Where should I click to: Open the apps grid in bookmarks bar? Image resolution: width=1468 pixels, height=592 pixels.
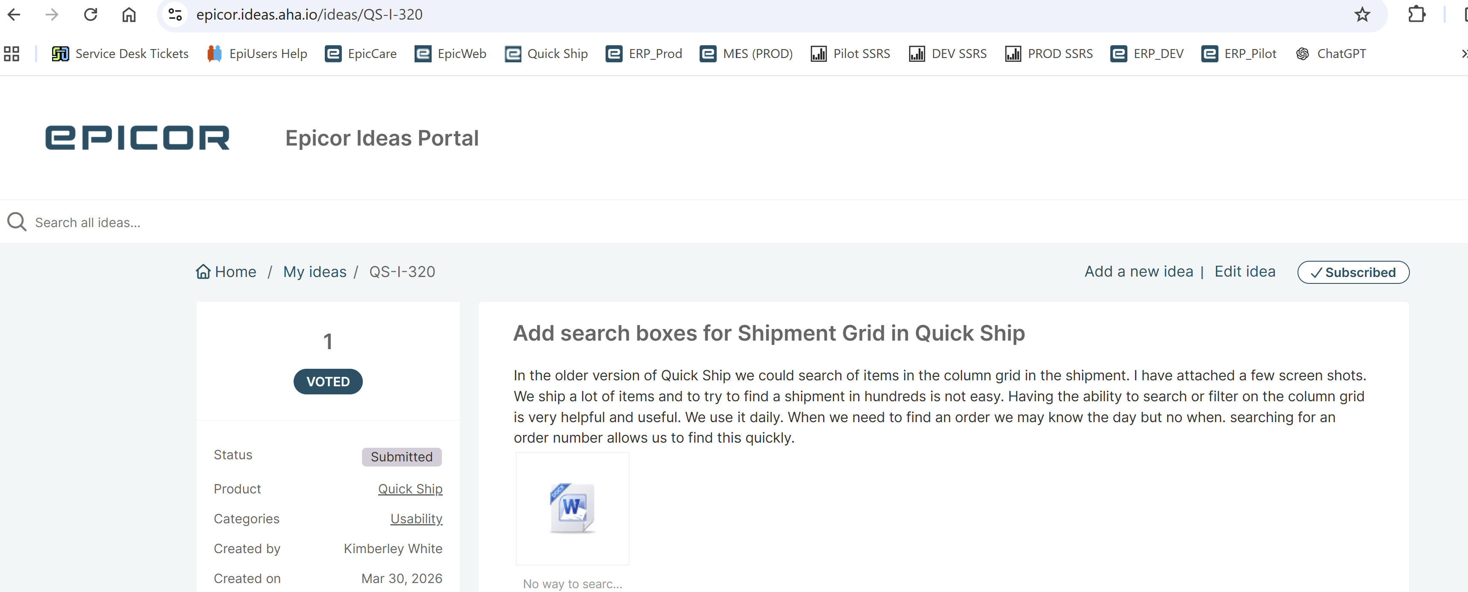click(12, 54)
